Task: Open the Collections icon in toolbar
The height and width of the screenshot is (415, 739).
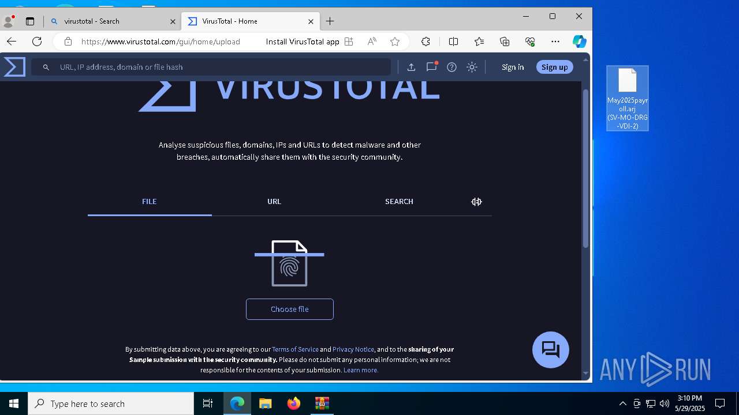Action: point(505,41)
